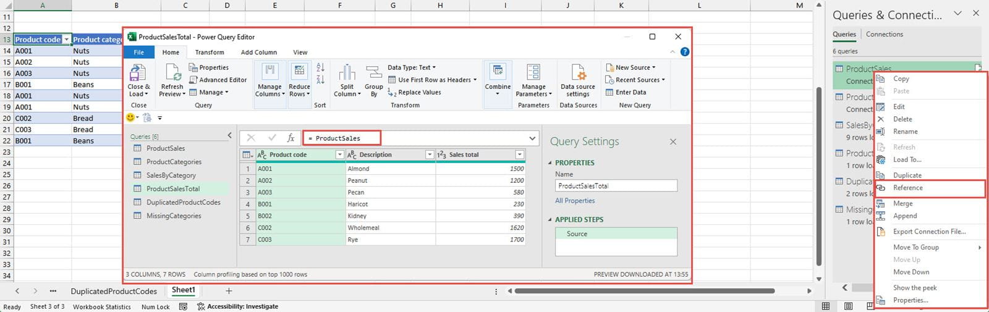
Task: Expand the formula bar with the chevron
Action: pos(532,138)
